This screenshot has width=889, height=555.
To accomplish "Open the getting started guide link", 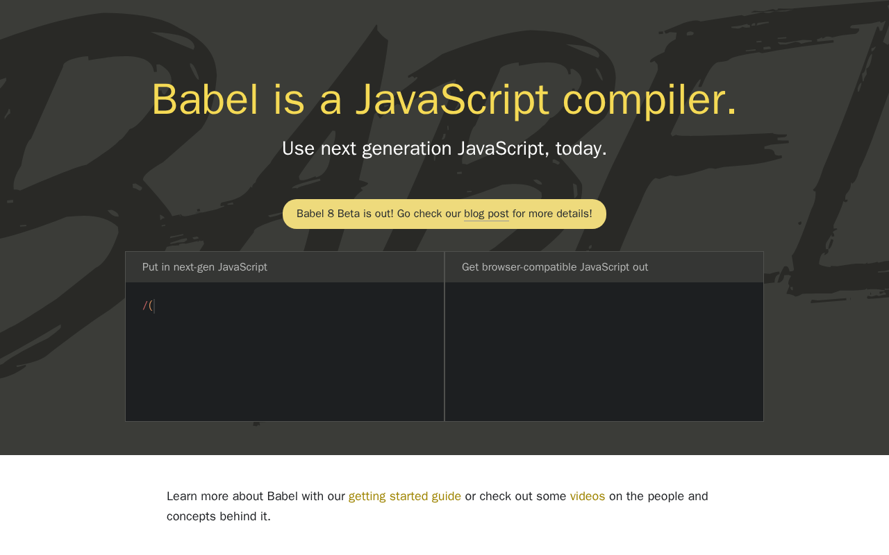I will click(404, 496).
